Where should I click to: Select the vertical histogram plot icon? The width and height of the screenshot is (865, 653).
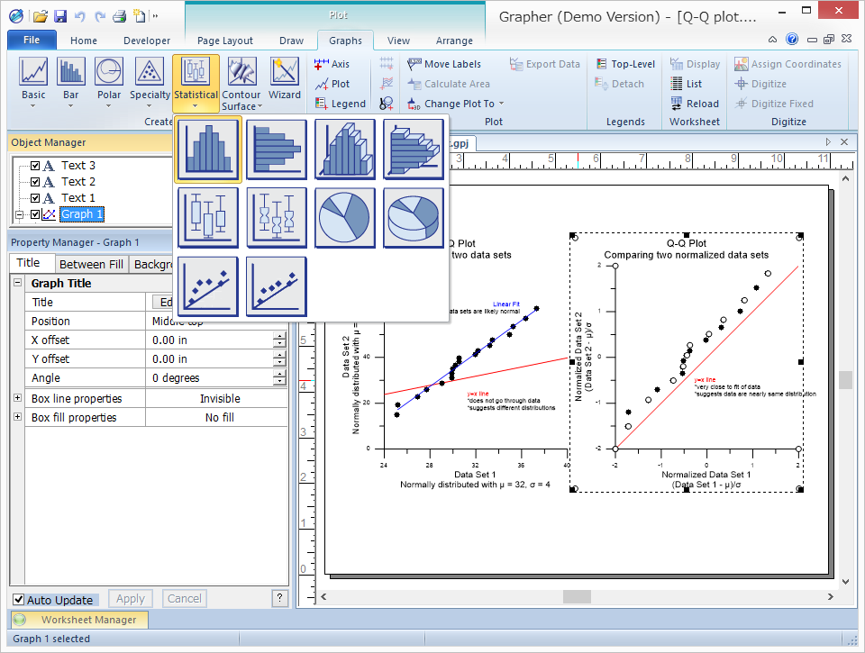[x=209, y=150]
